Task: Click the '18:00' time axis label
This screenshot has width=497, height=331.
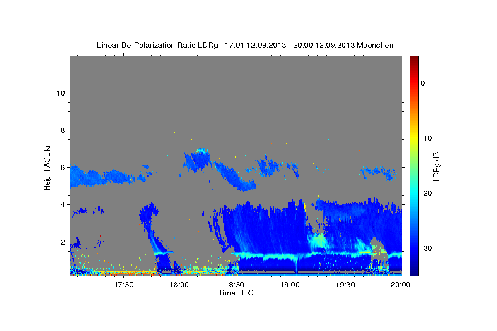Action: [179, 285]
